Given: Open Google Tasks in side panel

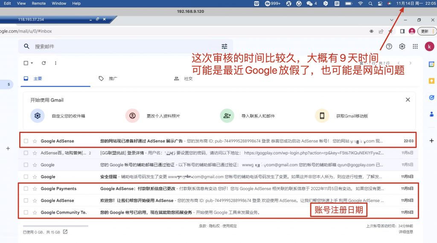Looking at the screenshot, I should tap(431, 98).
